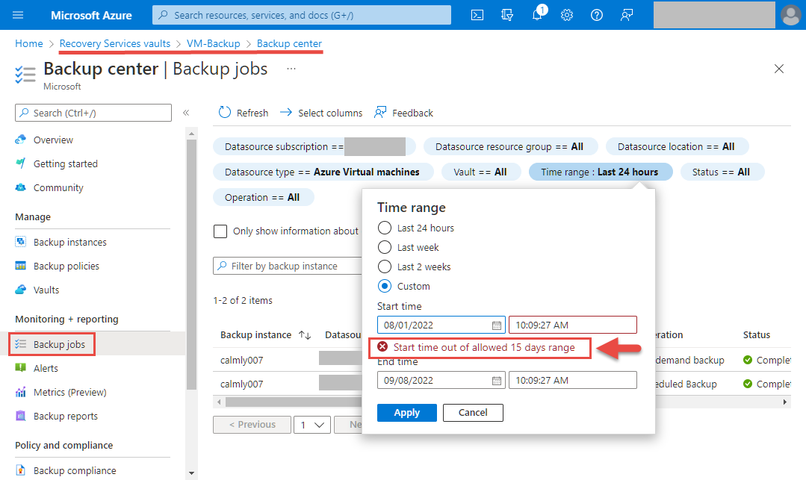This screenshot has width=806, height=480.
Task: Click the sidebar scroll down arrow
Action: 191,473
